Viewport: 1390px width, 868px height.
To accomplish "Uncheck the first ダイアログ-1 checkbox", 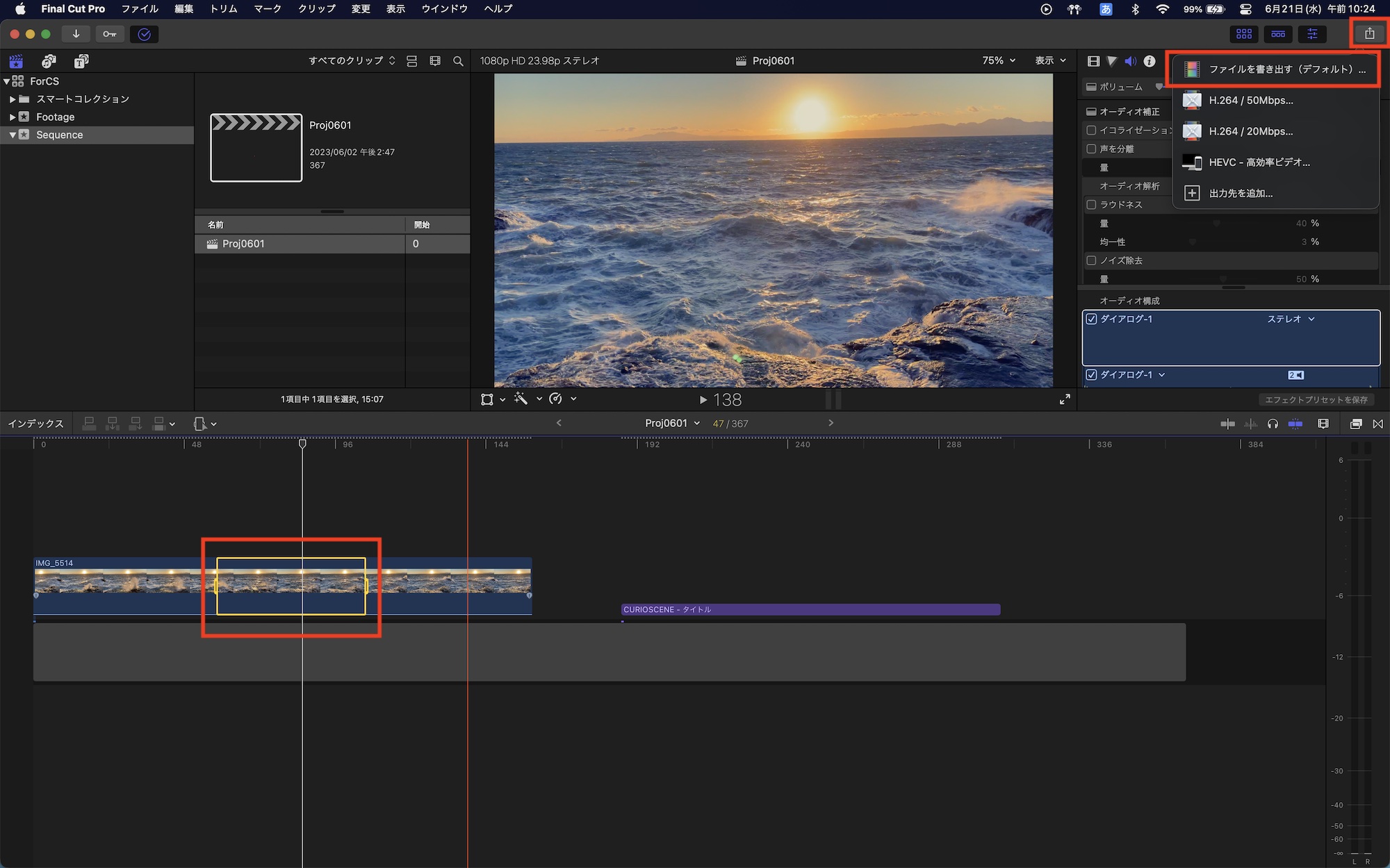I will coord(1091,319).
